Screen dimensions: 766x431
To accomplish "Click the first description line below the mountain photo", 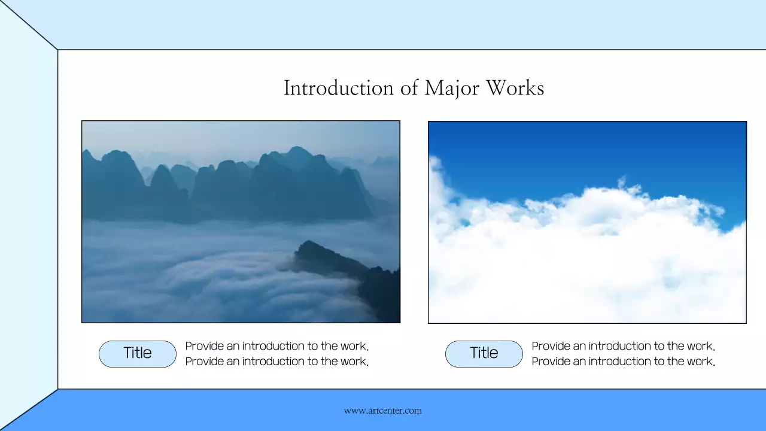I will 276,346.
